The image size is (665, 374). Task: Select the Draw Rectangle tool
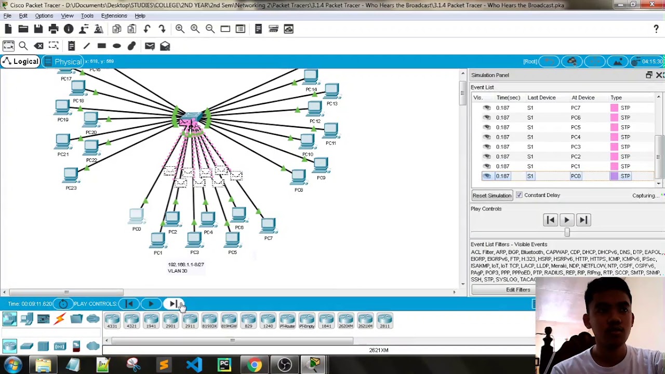pyautogui.click(x=102, y=46)
